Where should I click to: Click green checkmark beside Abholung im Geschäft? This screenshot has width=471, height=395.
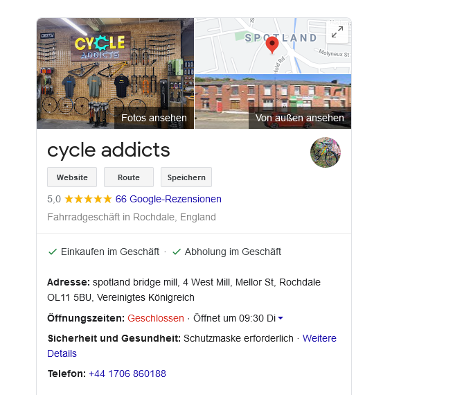pos(177,252)
